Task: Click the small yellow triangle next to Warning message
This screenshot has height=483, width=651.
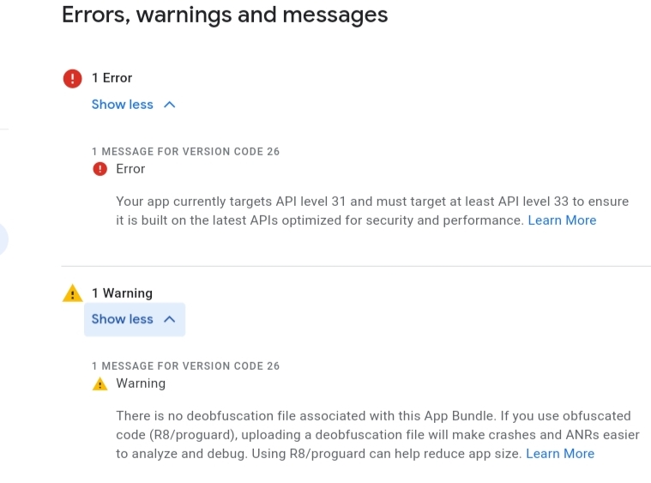Action: point(99,383)
